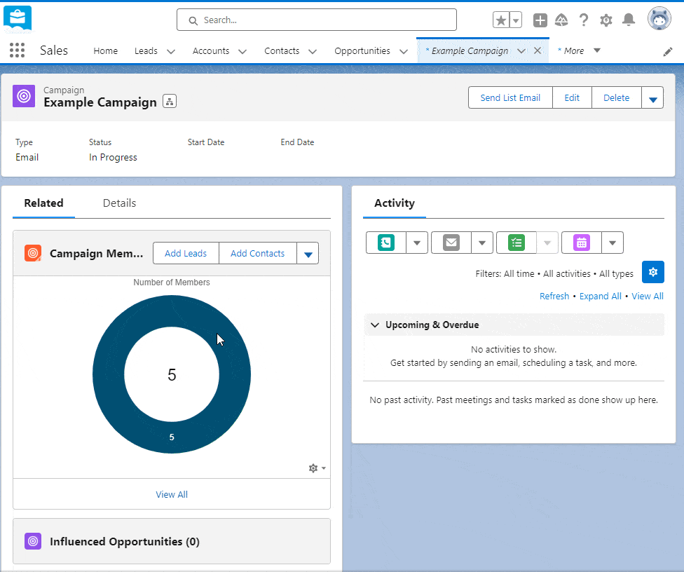
Task: Click the orange Campaign Members icon
Action: pos(33,253)
